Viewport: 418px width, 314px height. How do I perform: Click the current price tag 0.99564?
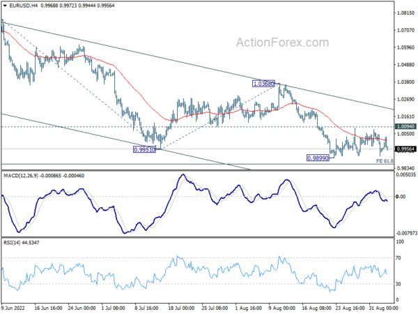click(405, 149)
